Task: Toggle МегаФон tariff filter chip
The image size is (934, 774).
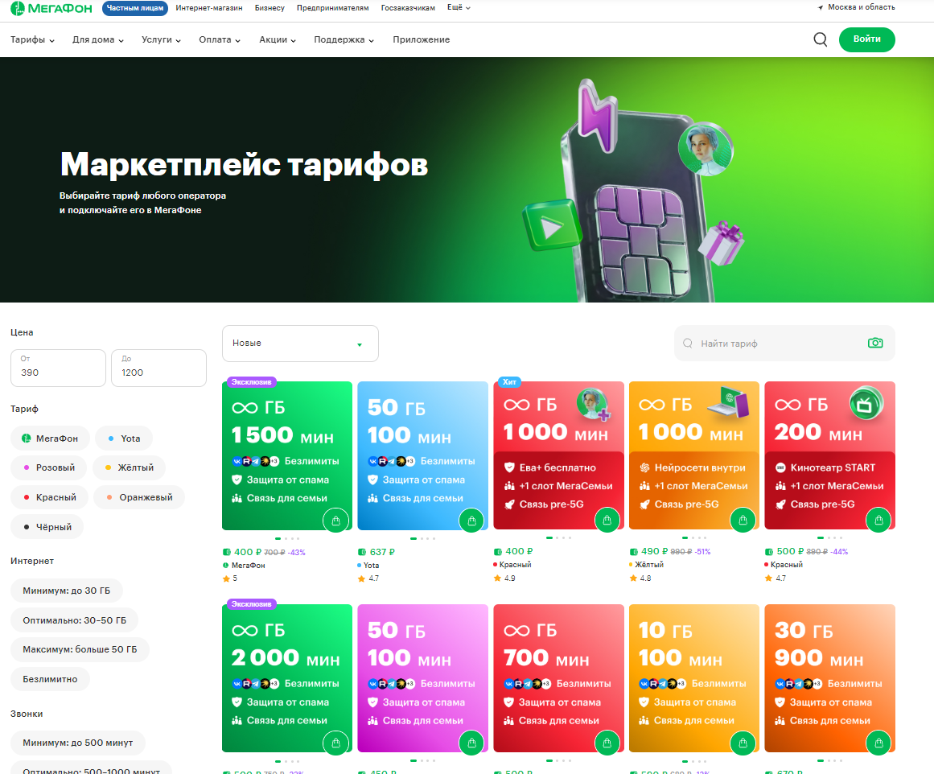Action: click(x=50, y=438)
